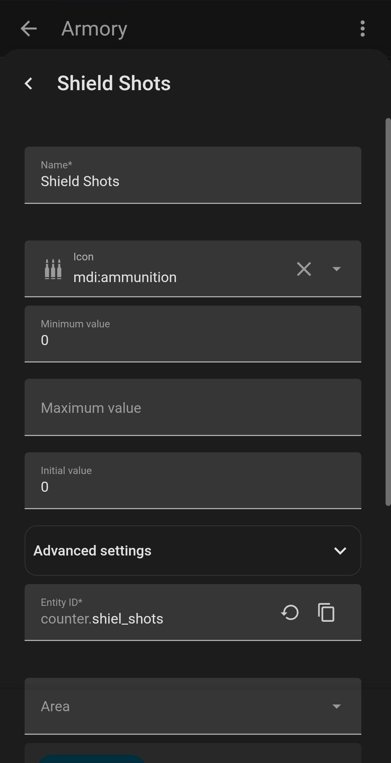The image size is (391, 763).
Task: Reset the entity ID to default
Action: [290, 612]
